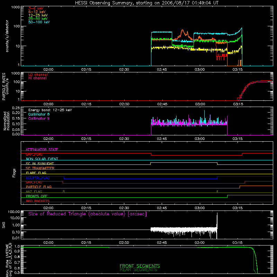Viewport: 277px width, 277px height.
Task: Click the 03:15 tick under particle rates plot
Action: 238,104
